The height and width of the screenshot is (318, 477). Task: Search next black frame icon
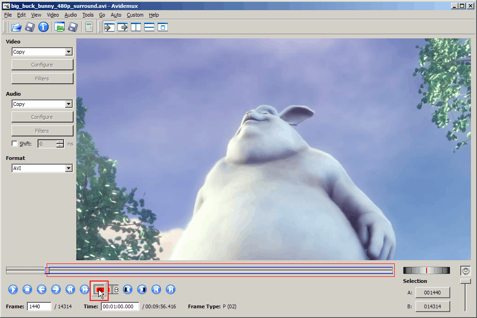click(x=142, y=289)
